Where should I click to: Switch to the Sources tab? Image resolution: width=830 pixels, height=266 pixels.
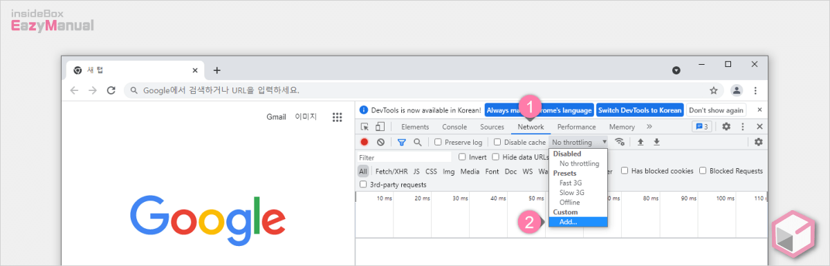tap(492, 127)
